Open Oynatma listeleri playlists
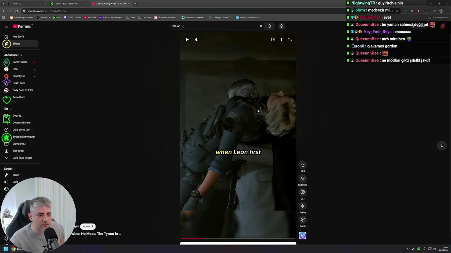The image size is (451, 253). [x=20, y=123]
